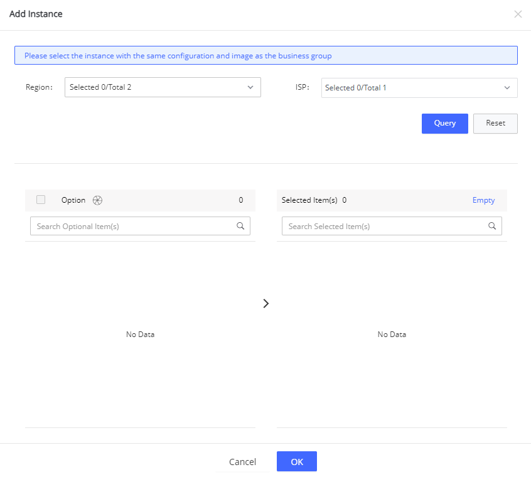Click the Selected Item(s) header label

[309, 200]
